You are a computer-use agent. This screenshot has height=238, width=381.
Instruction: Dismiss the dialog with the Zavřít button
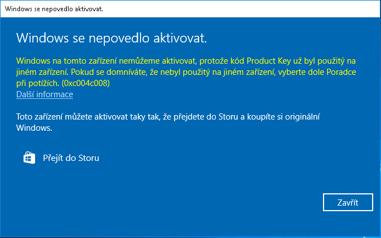point(348,202)
